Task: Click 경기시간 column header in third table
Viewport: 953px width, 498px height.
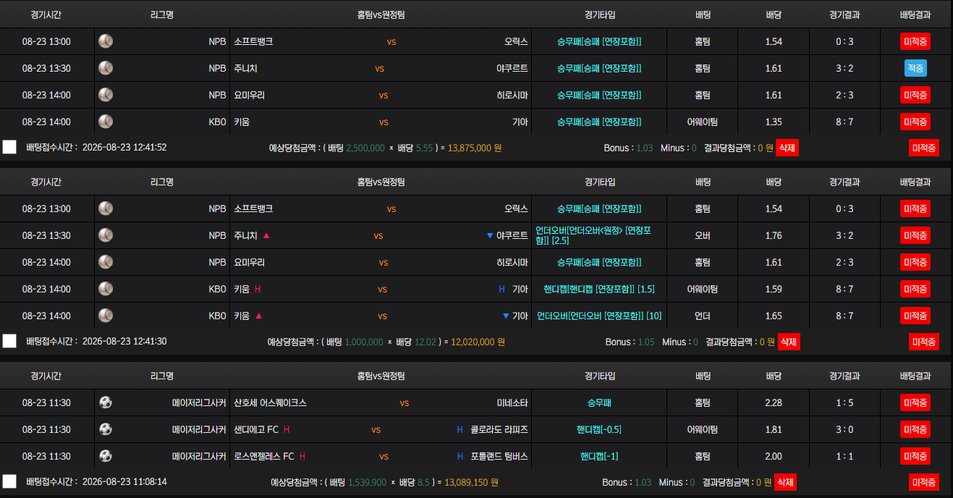Action: click(x=46, y=376)
